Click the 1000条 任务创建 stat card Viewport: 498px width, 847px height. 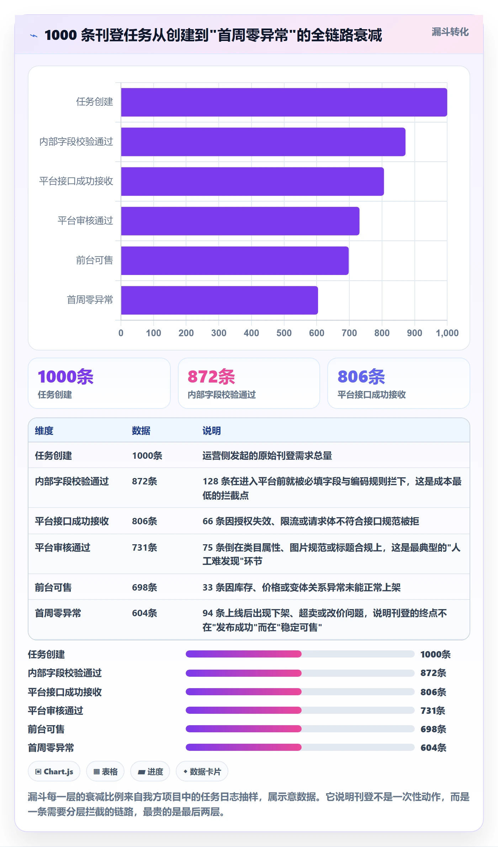[x=99, y=383]
